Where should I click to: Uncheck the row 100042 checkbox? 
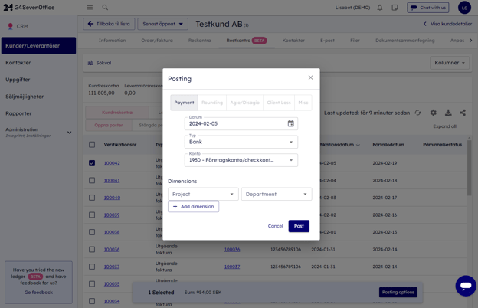(92, 163)
